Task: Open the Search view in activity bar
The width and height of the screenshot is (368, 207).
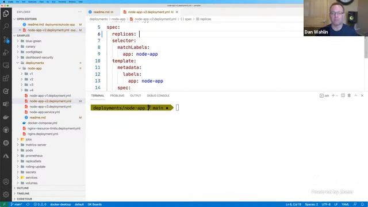Action: click(6, 26)
